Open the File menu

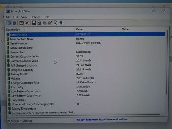(8, 17)
